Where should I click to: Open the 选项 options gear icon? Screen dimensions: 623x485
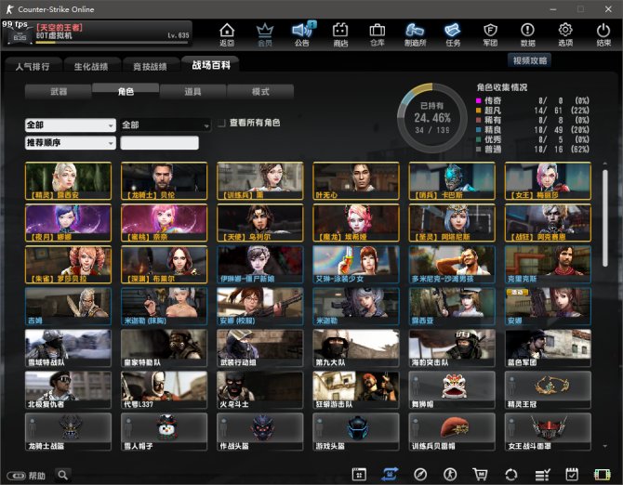tap(565, 35)
